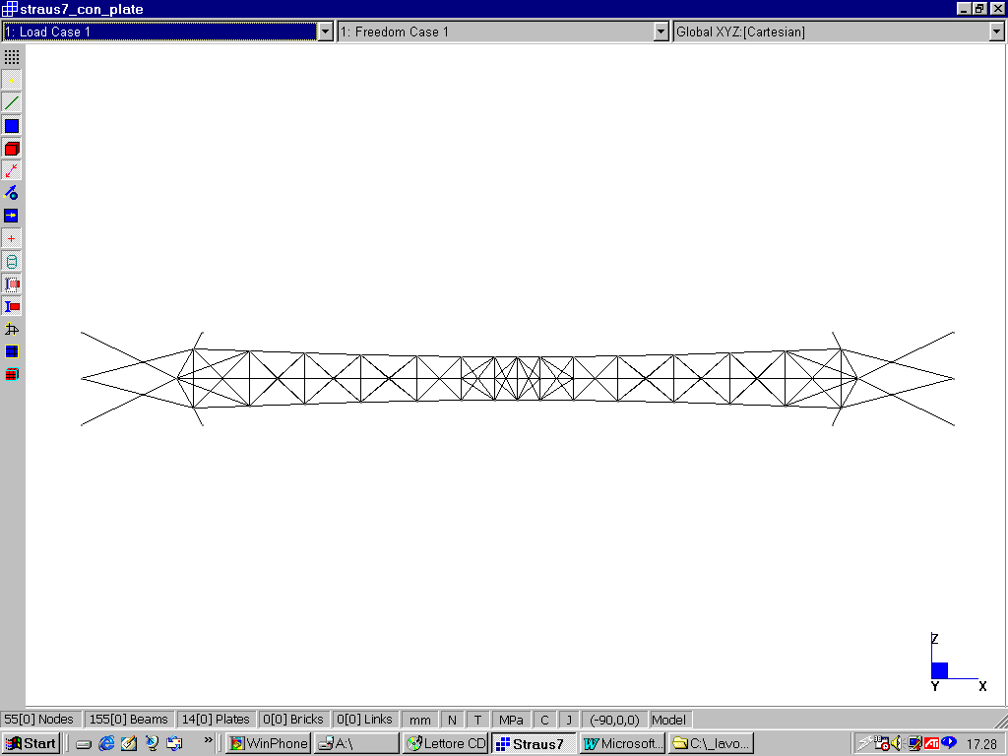The height and width of the screenshot is (756, 1008).
Task: Open the Windows Start menu
Action: point(31,743)
